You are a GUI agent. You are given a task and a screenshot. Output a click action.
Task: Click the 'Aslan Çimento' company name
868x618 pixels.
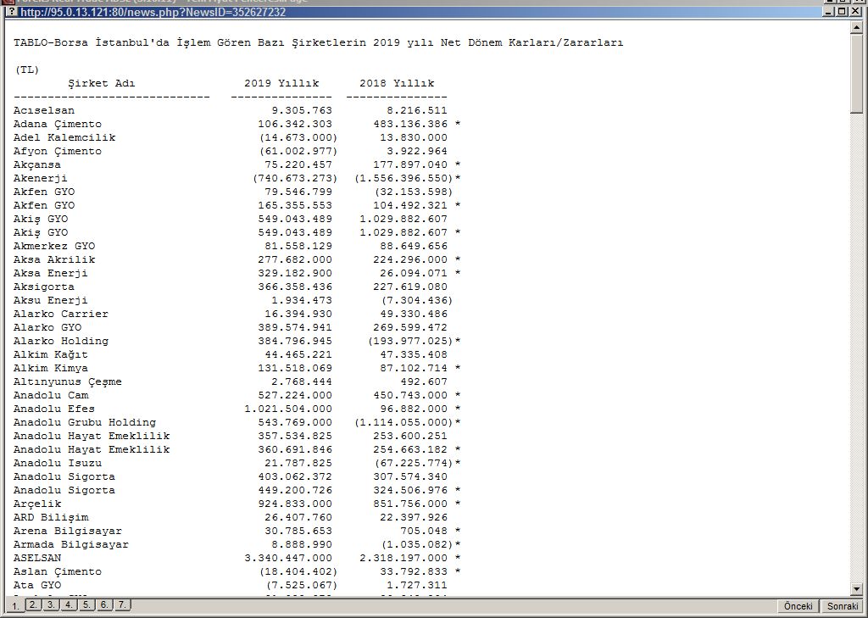(x=58, y=571)
